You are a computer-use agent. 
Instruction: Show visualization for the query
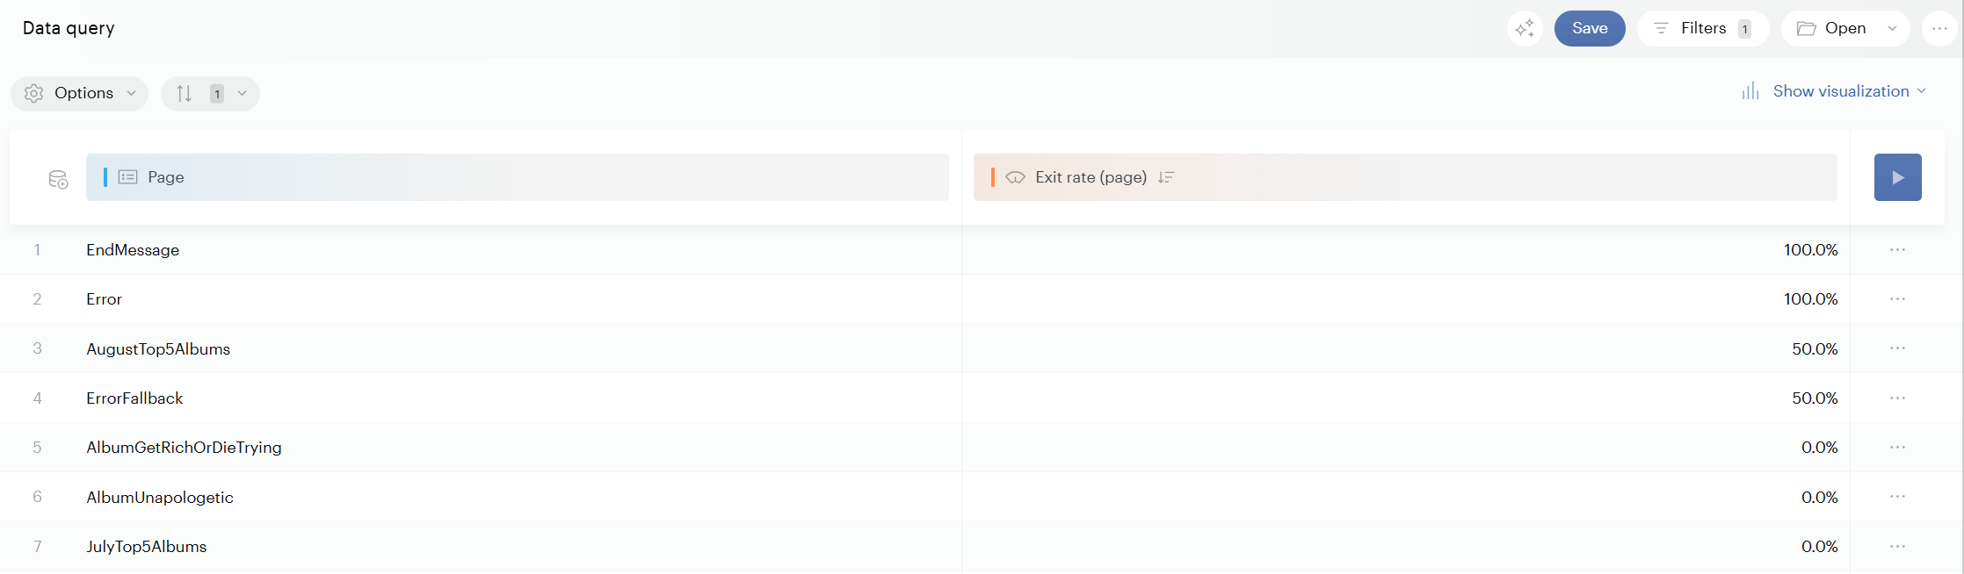click(1840, 91)
